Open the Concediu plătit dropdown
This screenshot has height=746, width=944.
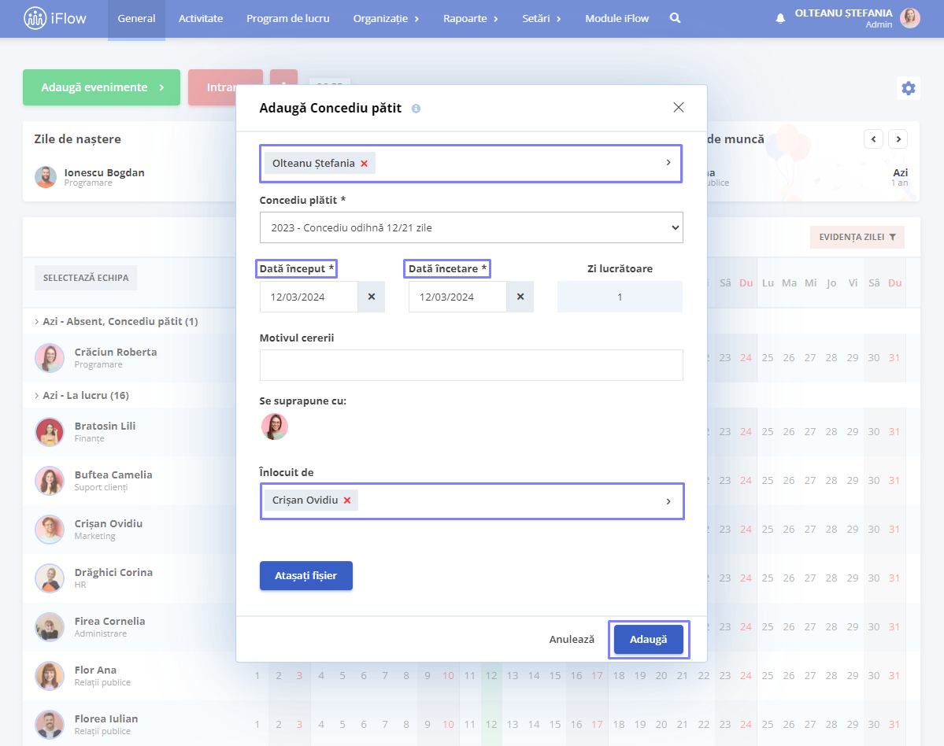[x=472, y=227]
